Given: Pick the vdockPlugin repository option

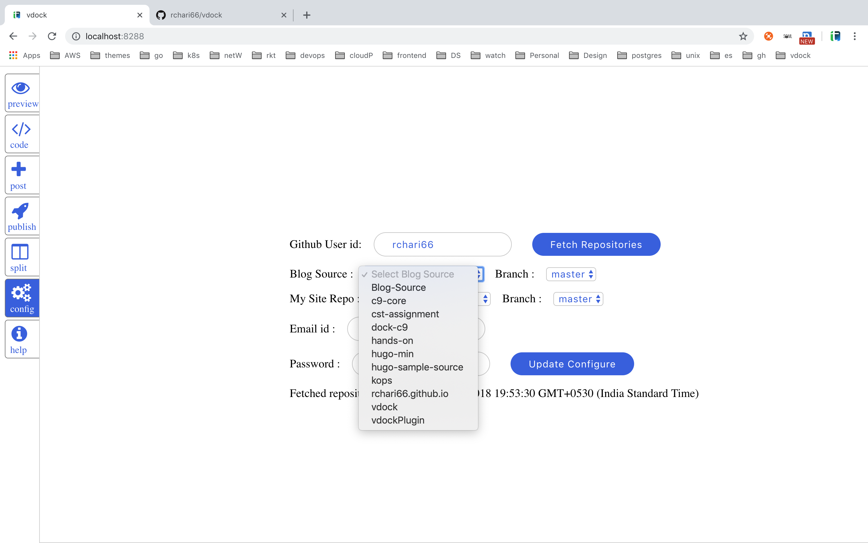Looking at the screenshot, I should 398,420.
